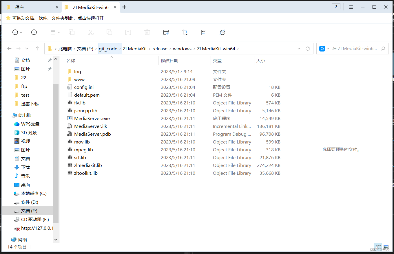Click the Copy toolbar icon
Screen dimensions: 394x254
pyautogui.click(x=72, y=32)
